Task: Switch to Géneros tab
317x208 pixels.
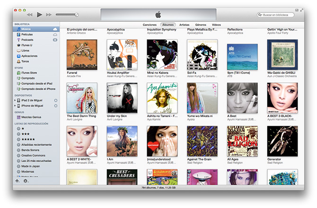Action: [x=201, y=25]
